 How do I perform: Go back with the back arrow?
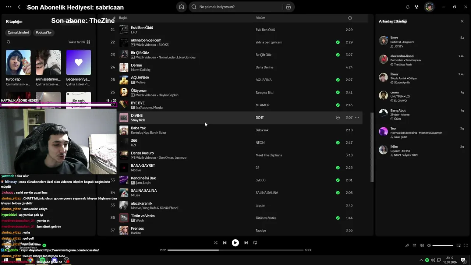(19, 7)
